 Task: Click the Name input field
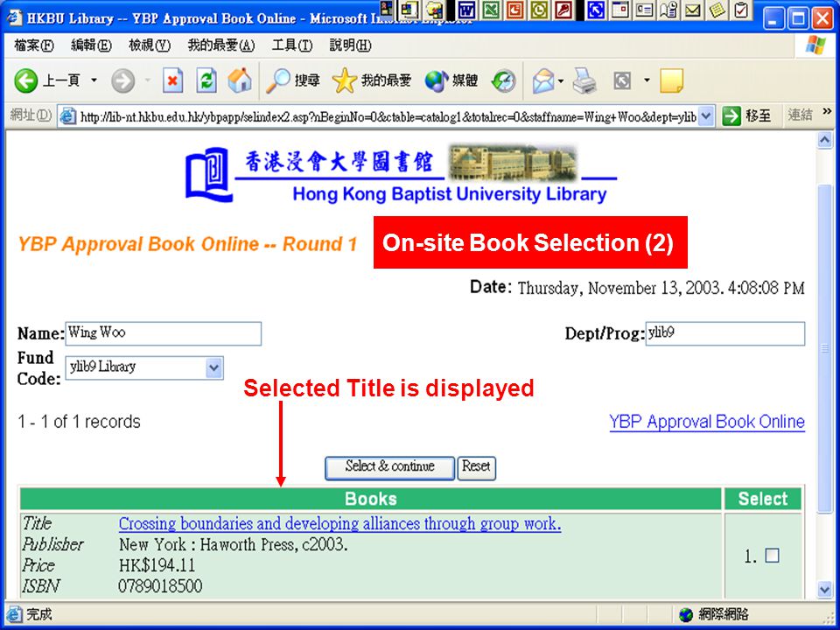coord(164,333)
